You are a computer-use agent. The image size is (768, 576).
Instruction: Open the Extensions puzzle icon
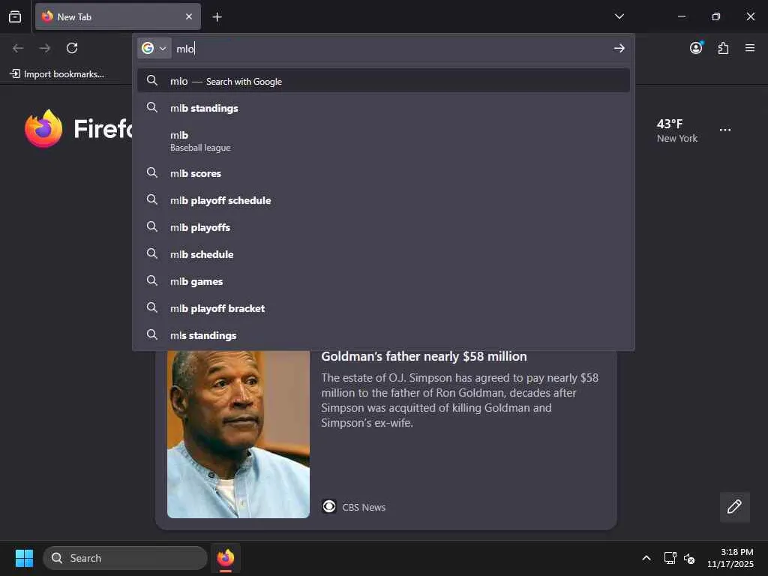723,48
